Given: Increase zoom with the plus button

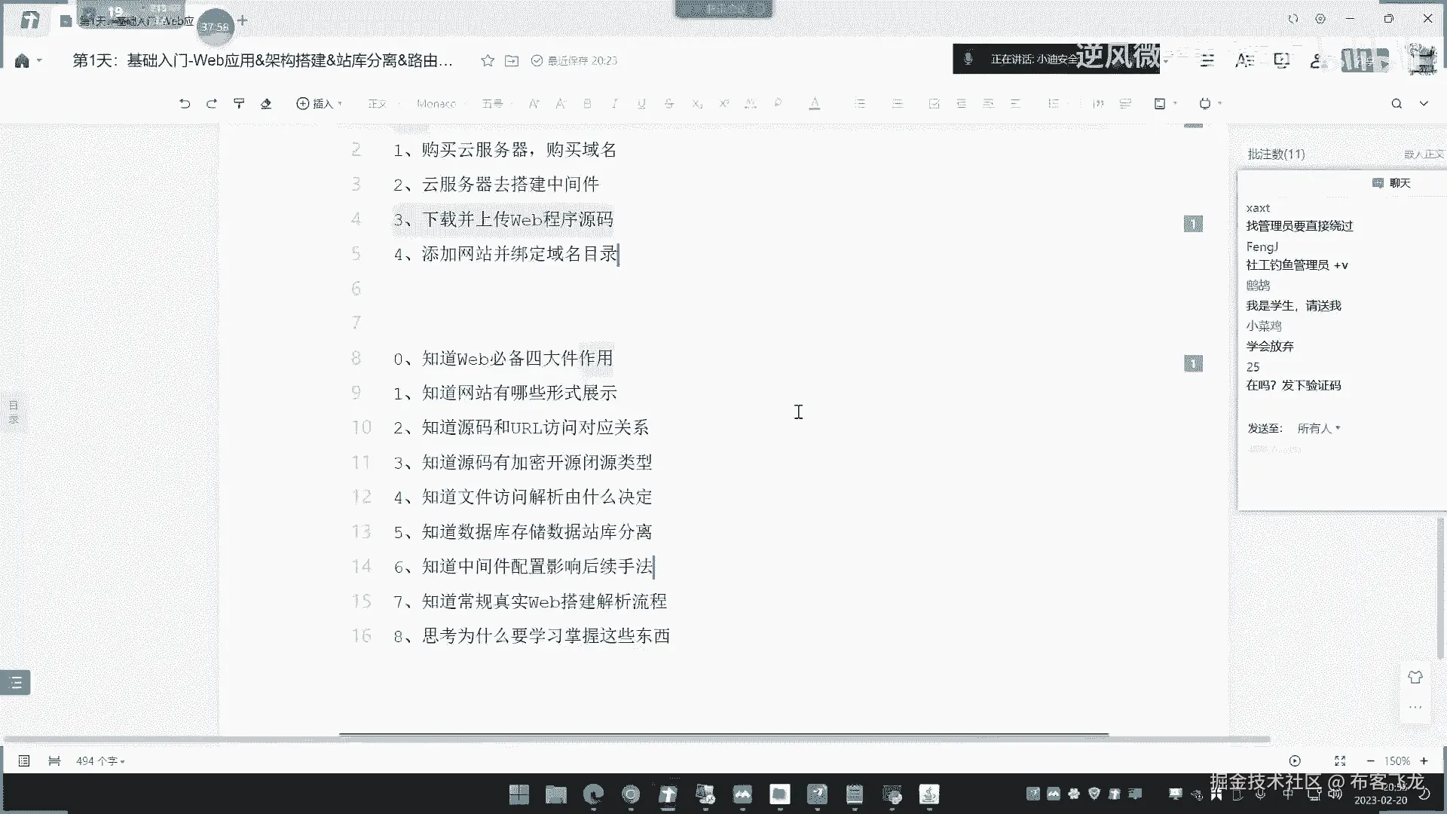Looking at the screenshot, I should pos(1424,761).
